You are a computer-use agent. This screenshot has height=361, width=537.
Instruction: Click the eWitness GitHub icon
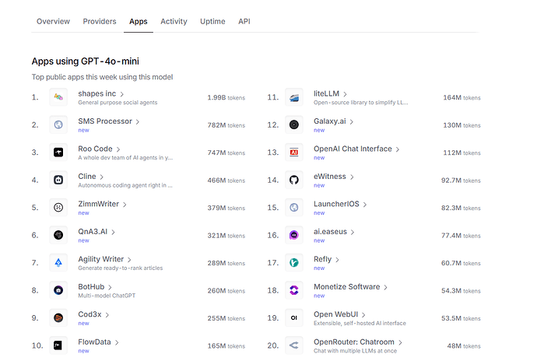(294, 180)
